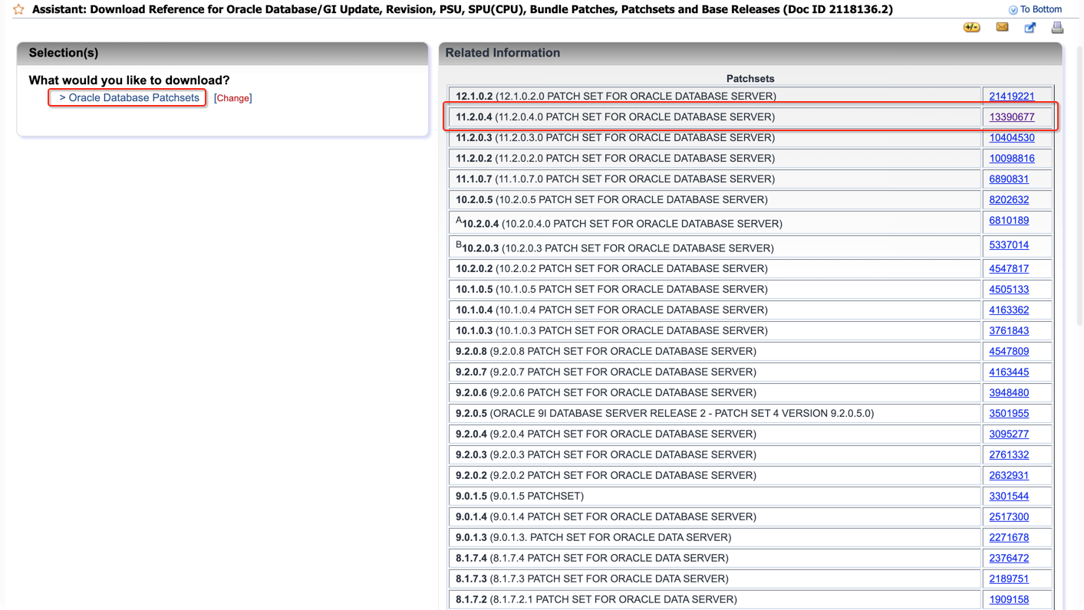Click the 10.1.0.3 patch set description text
The width and height of the screenshot is (1084, 610).
[611, 330]
